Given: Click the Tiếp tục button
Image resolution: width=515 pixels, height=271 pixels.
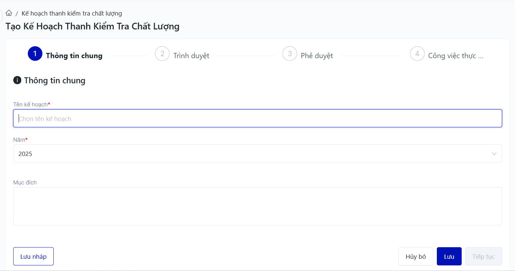Looking at the screenshot, I should tap(483, 256).
